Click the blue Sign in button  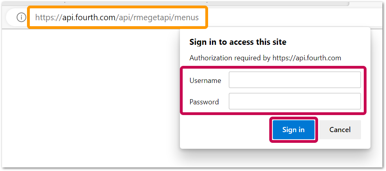click(293, 130)
